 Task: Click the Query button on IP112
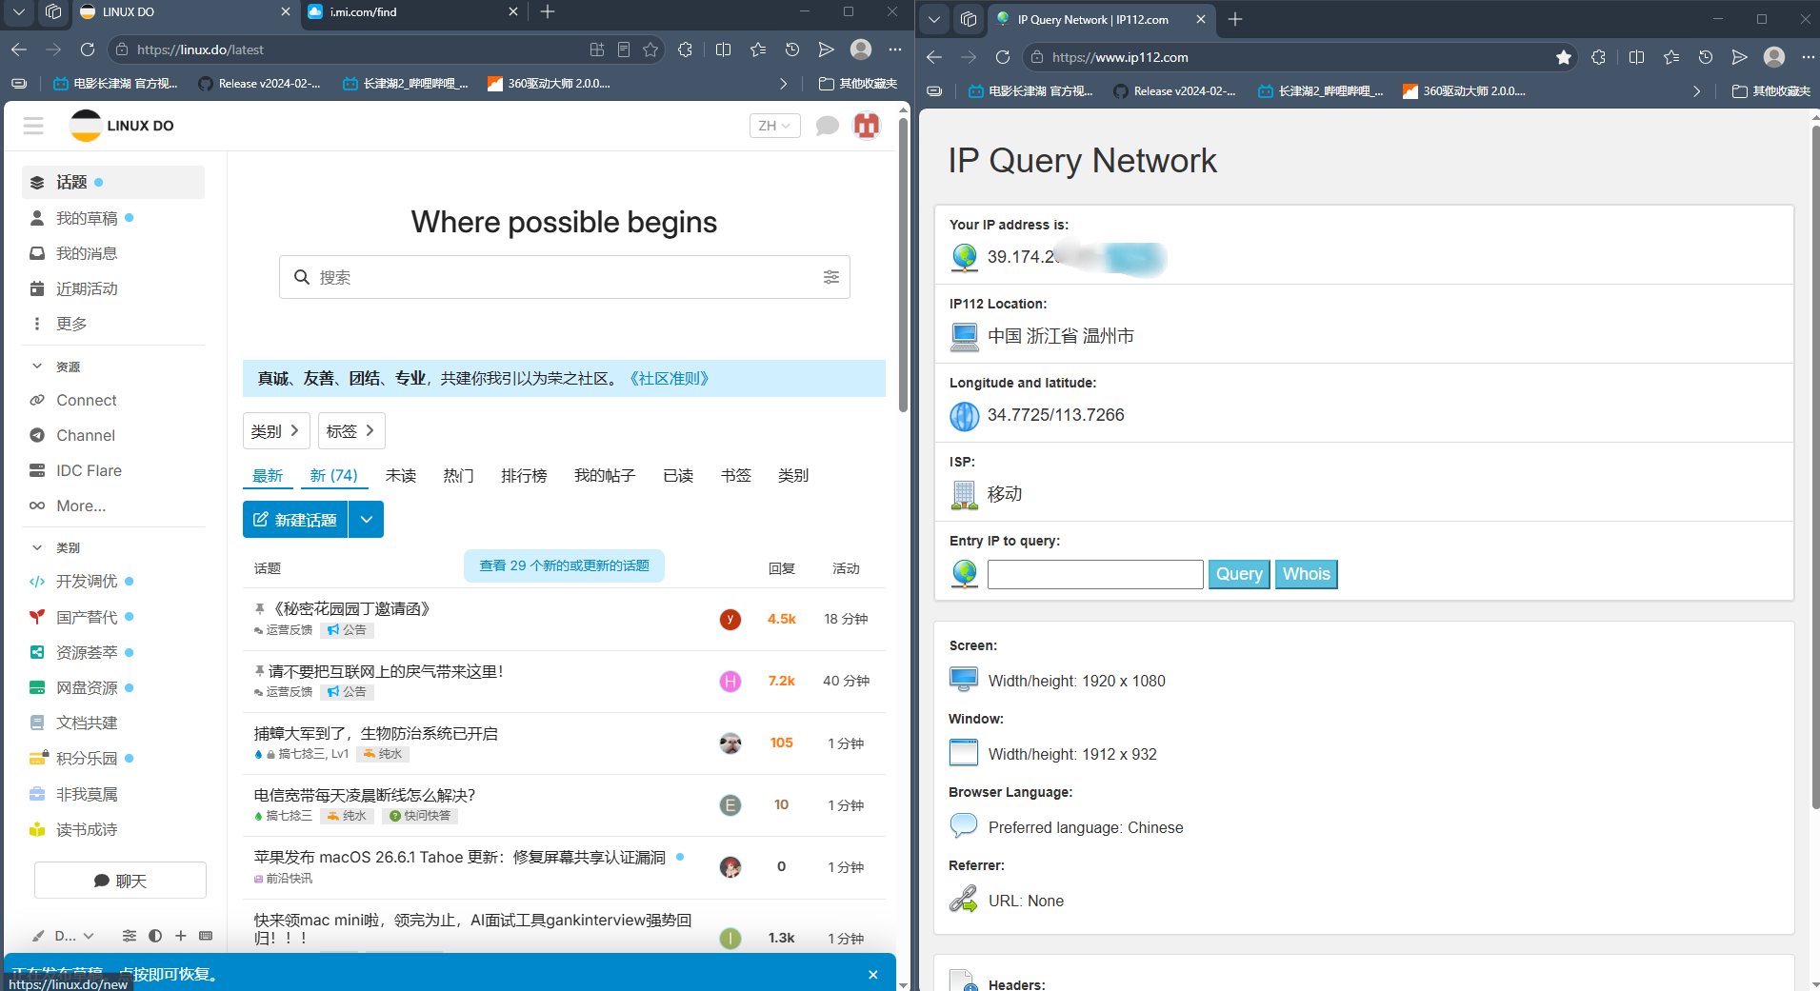pyautogui.click(x=1239, y=574)
